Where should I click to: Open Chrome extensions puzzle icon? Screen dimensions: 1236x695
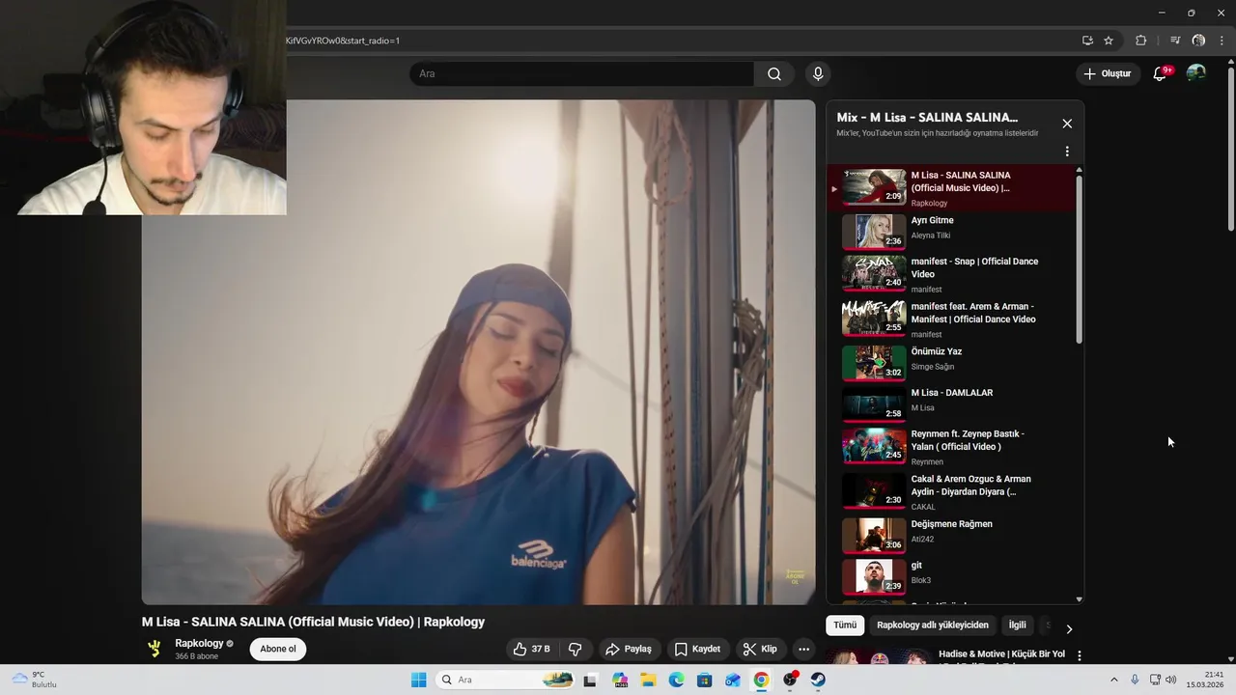coord(1141,41)
